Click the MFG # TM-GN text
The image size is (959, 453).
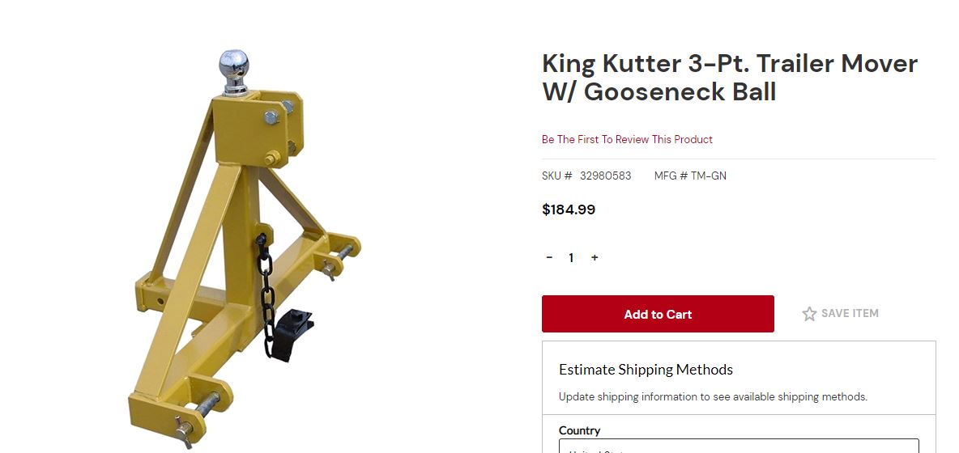click(690, 176)
